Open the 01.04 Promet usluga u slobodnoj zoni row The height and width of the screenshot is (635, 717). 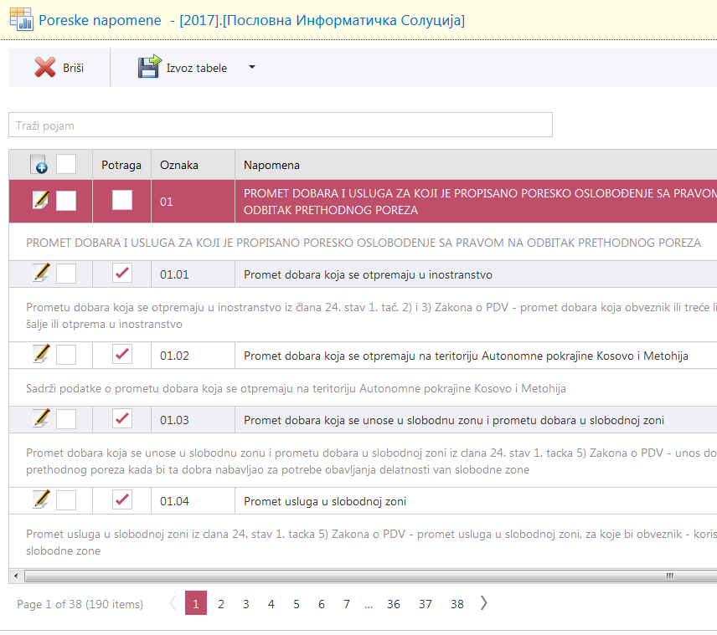(324, 501)
